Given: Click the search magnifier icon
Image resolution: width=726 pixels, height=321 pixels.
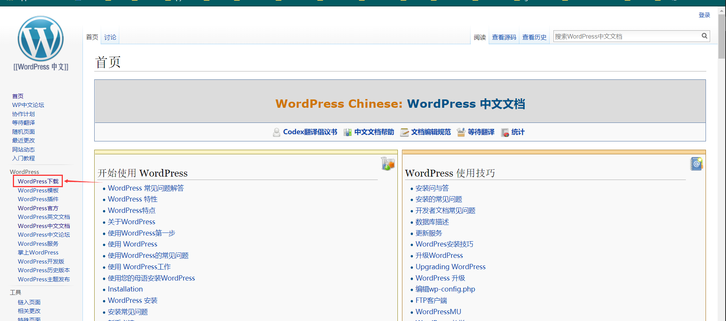Looking at the screenshot, I should pyautogui.click(x=704, y=36).
